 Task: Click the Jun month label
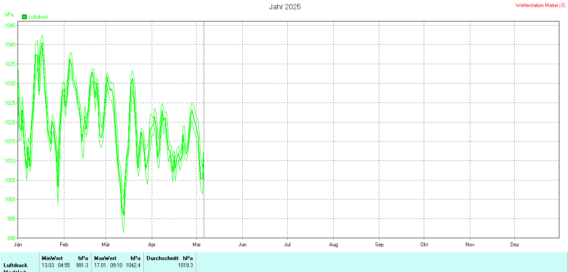pos(242,244)
